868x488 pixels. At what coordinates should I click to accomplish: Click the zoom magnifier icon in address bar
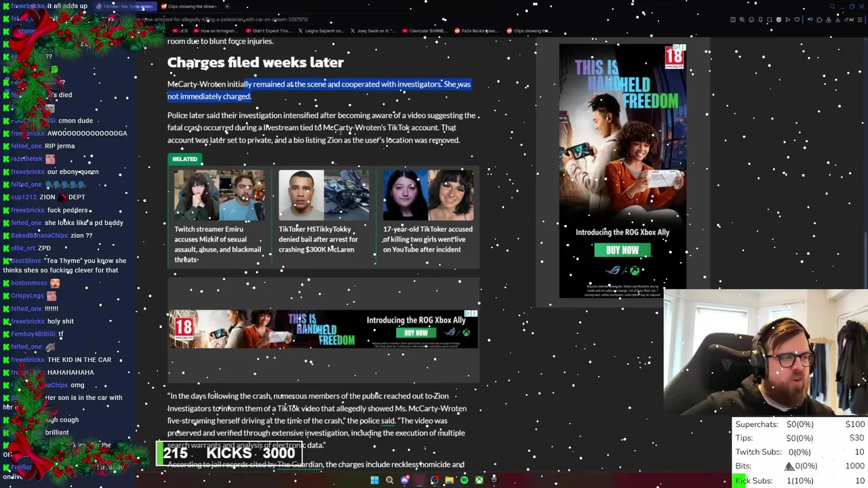click(x=742, y=20)
